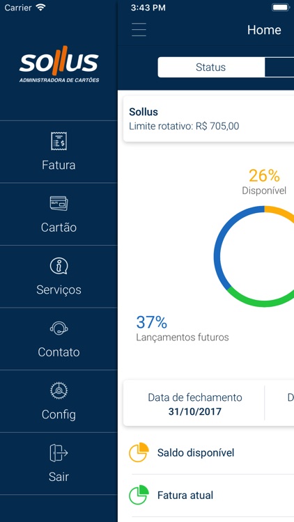294x522 pixels.
Task: Select the Saldo disponível row
Action: 211,453
